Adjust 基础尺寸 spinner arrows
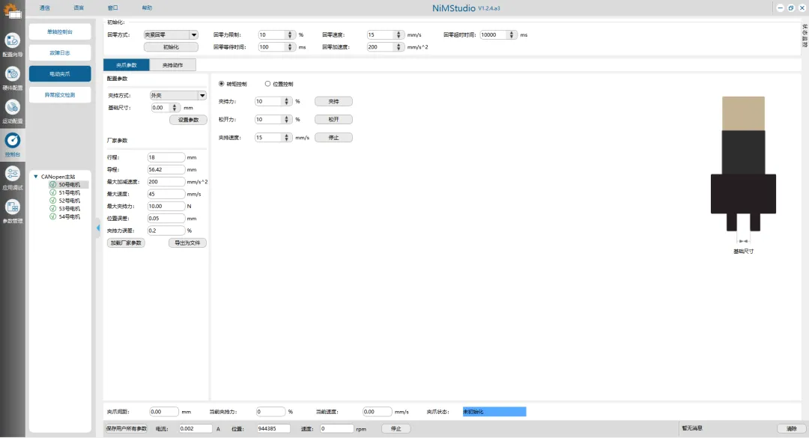Screen dimensions: 809x438 (175, 108)
